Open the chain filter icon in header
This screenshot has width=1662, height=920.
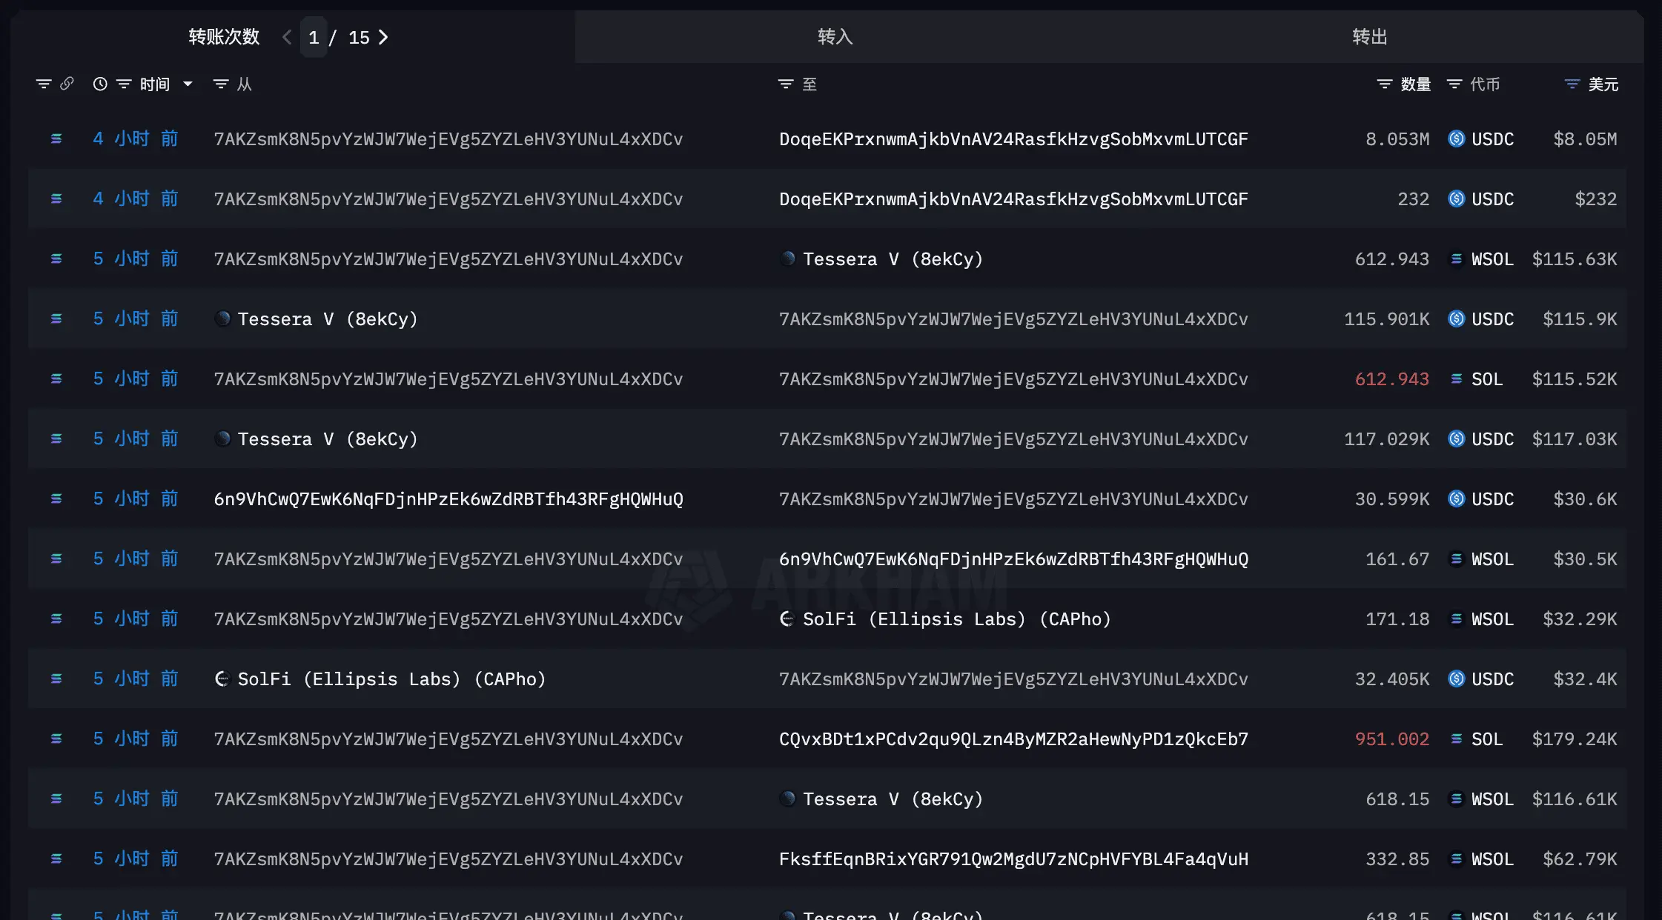coord(44,84)
